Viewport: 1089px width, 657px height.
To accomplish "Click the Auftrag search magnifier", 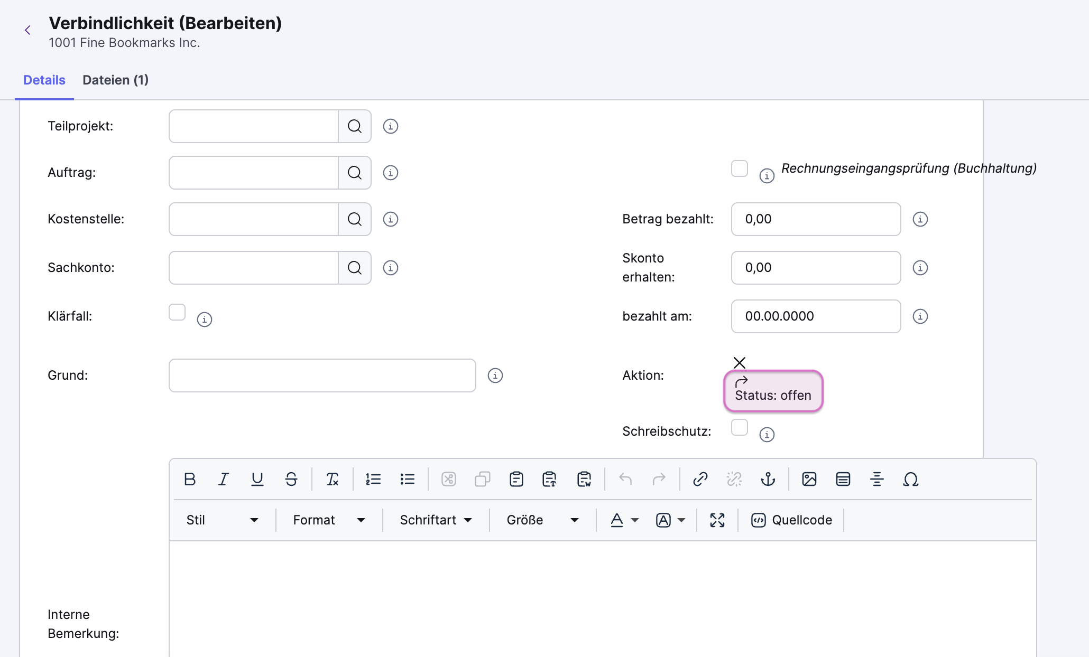I will click(355, 173).
